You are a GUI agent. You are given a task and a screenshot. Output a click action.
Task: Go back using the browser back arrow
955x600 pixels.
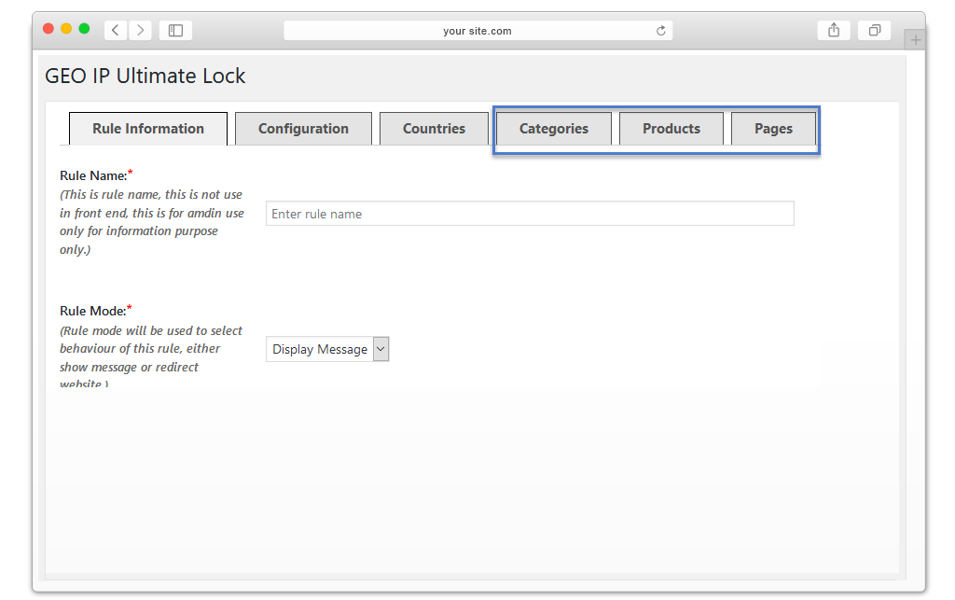click(115, 30)
